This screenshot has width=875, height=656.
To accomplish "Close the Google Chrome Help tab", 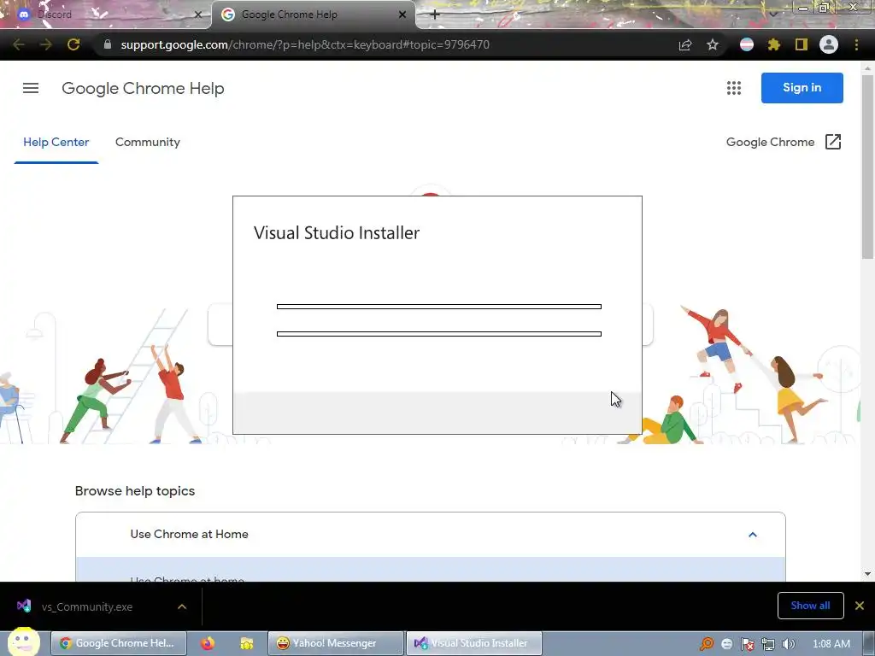I will click(402, 15).
